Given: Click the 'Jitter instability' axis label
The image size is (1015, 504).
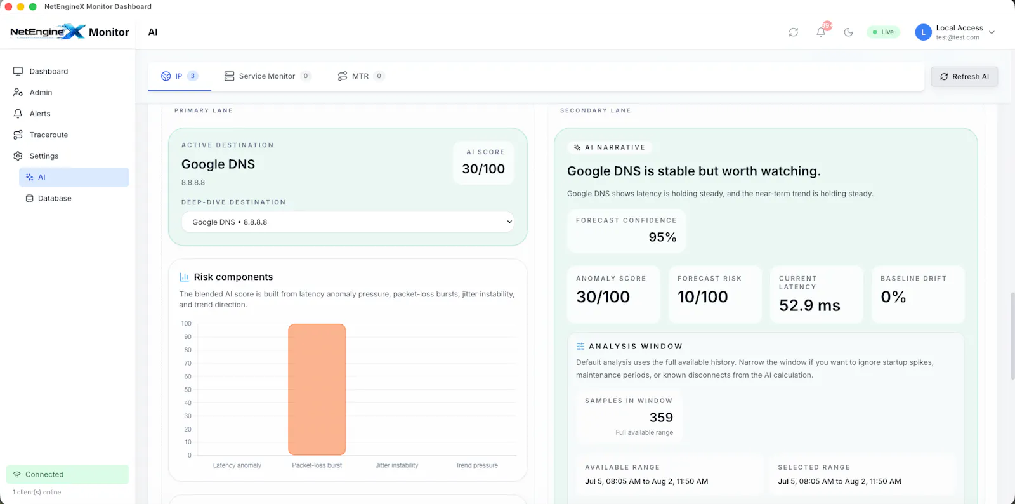Looking at the screenshot, I should [x=397, y=465].
